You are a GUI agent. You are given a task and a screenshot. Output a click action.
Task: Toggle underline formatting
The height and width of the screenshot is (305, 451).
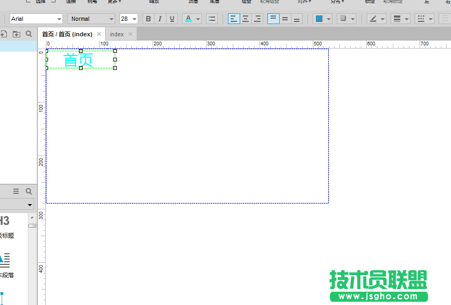click(x=172, y=19)
